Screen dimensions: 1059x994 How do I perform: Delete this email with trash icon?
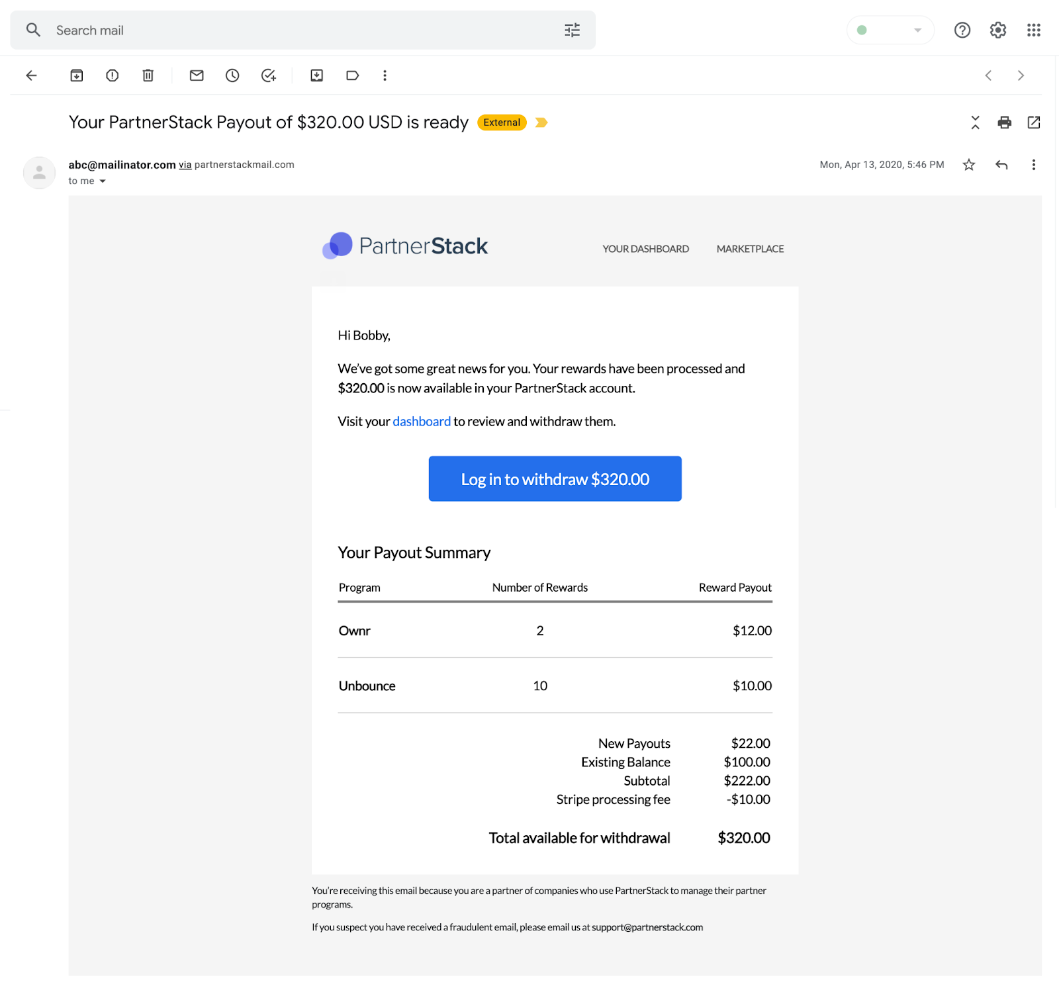click(148, 75)
